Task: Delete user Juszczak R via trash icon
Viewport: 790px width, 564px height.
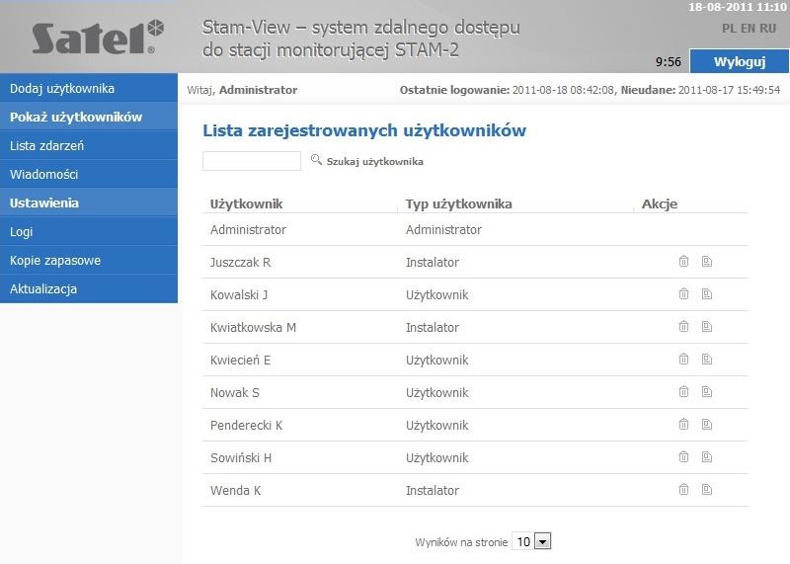Action: point(683,261)
